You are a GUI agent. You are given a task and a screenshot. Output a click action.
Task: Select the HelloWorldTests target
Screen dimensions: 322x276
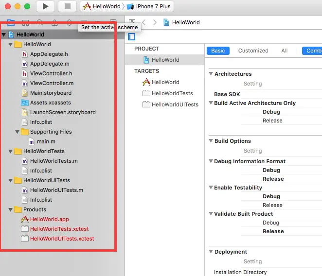coord(168,93)
